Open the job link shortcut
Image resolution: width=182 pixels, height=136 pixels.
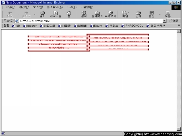[x=16, y=26]
